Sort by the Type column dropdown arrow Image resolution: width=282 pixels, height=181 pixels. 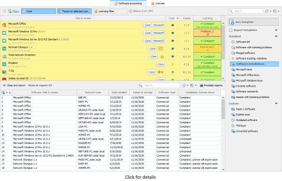tap(178, 18)
